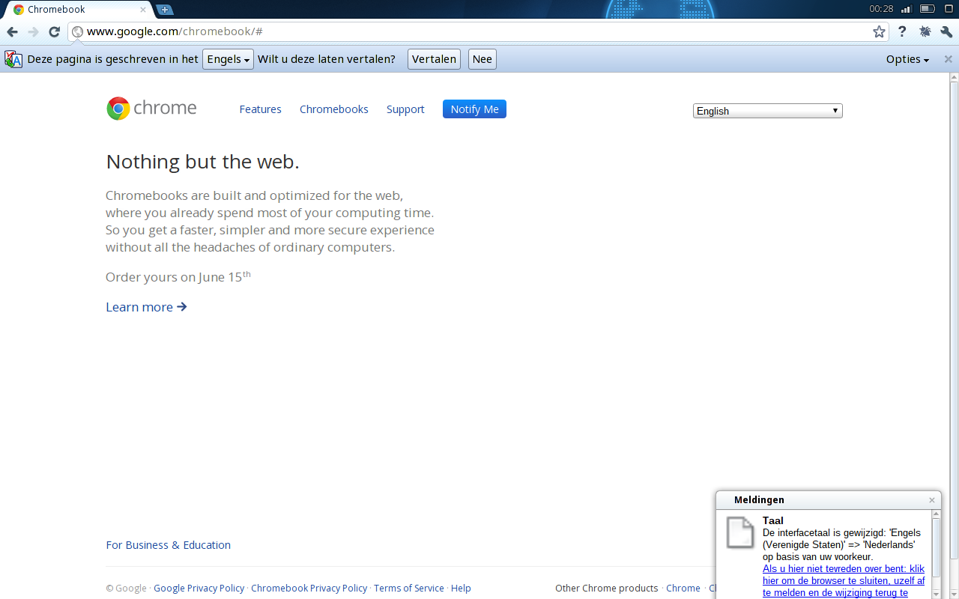Click the Notify Me button

(x=474, y=109)
